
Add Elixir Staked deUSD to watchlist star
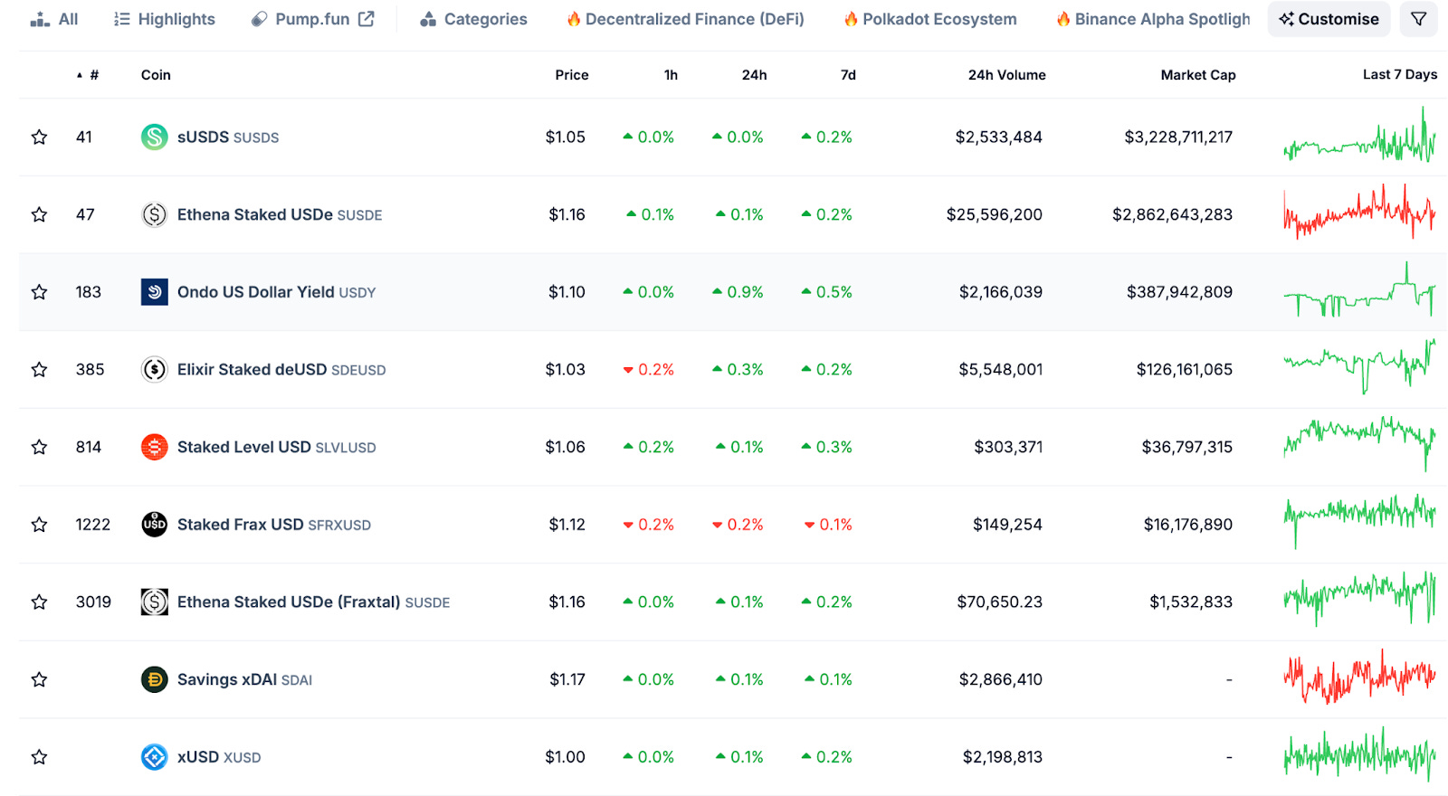tap(39, 370)
